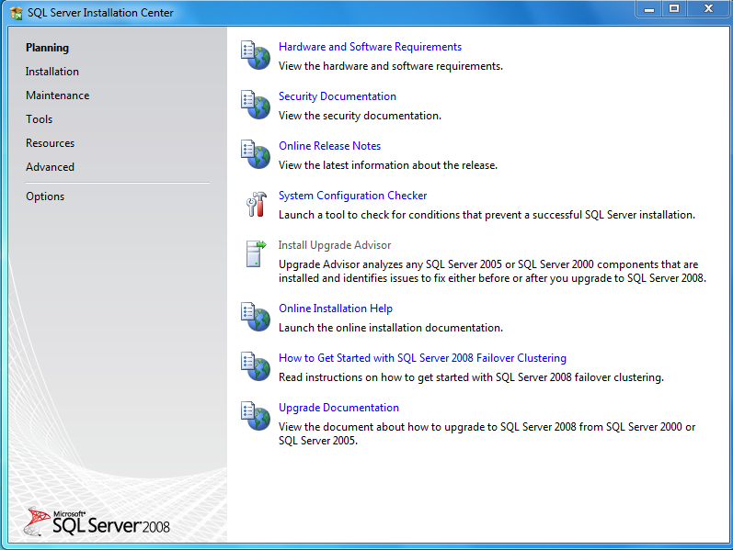The width and height of the screenshot is (733, 550).
Task: Close the SQL Server Installation Center window
Action: (x=708, y=9)
